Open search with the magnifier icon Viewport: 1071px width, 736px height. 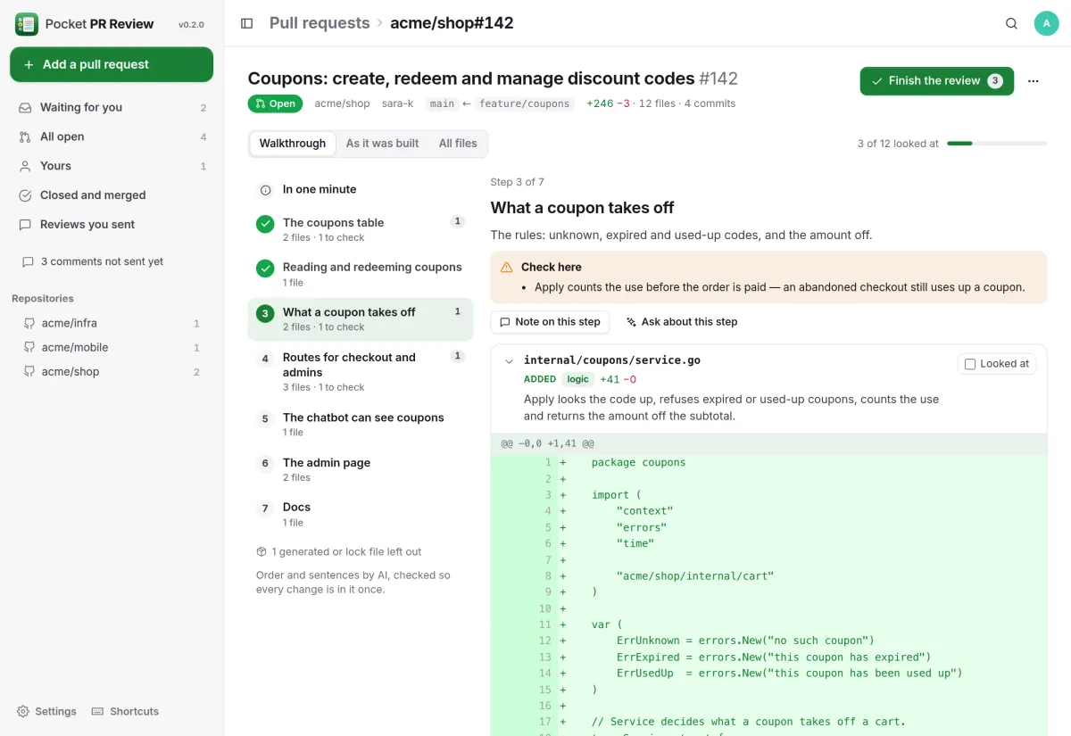click(1011, 24)
